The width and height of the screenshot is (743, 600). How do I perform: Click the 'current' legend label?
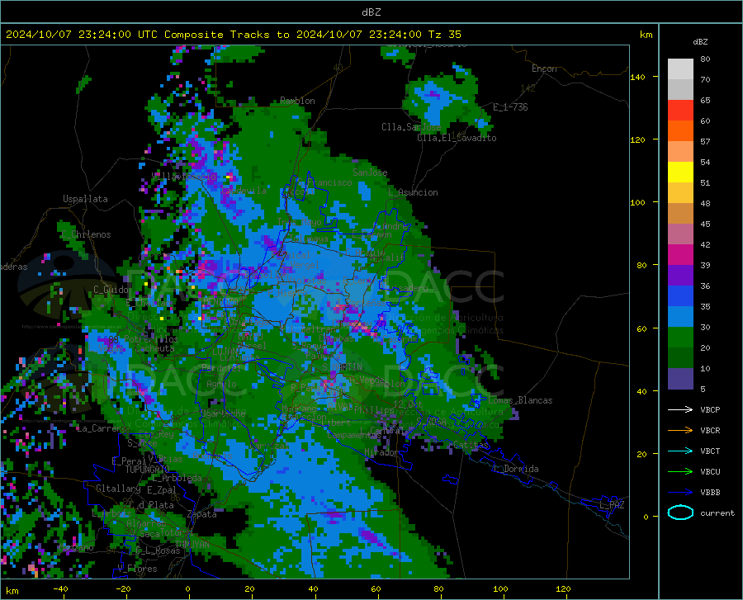tap(717, 513)
